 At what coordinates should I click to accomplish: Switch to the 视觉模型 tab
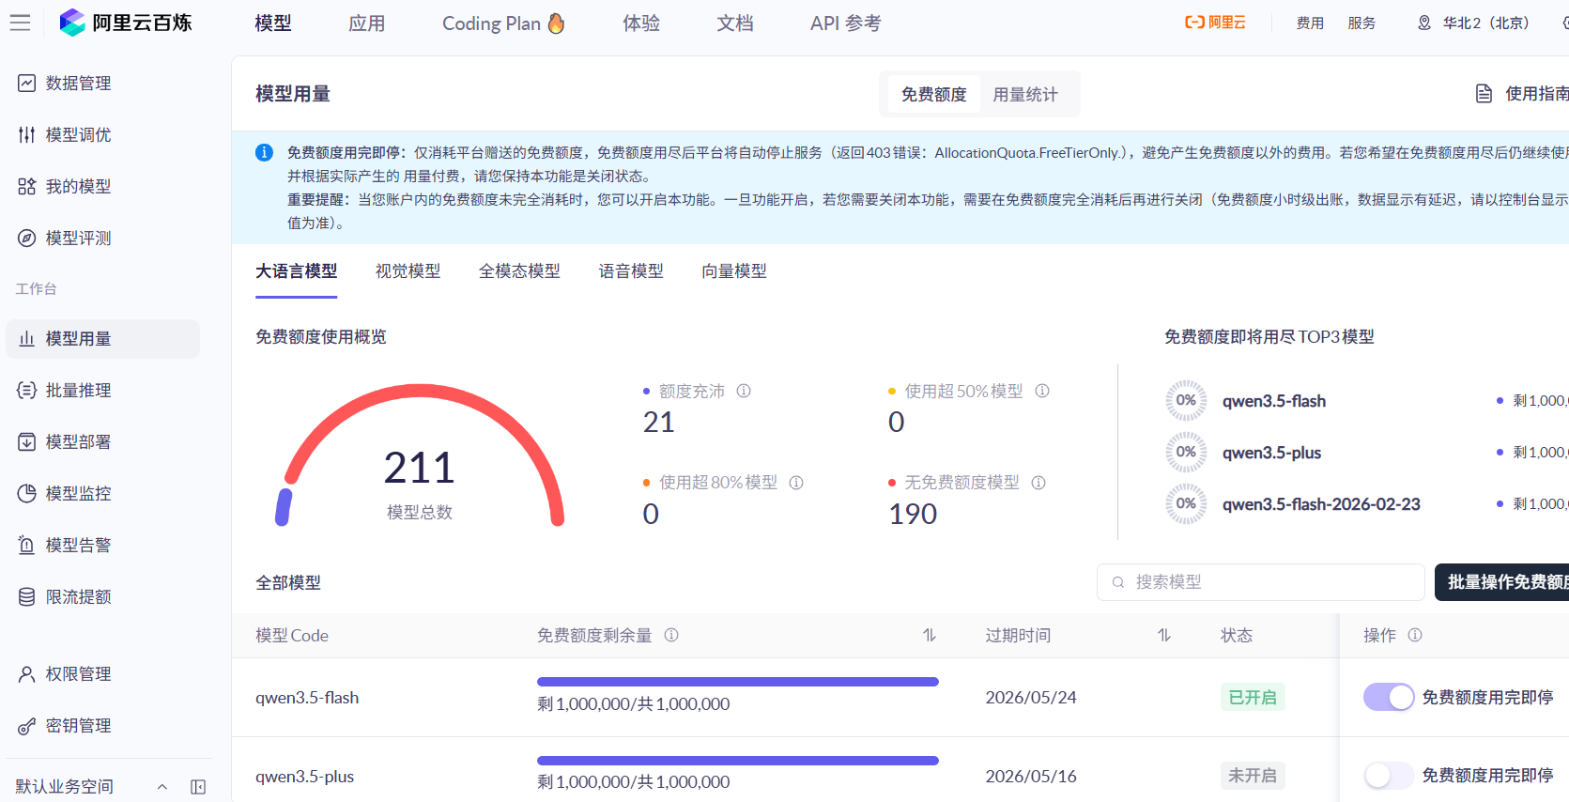coord(408,271)
